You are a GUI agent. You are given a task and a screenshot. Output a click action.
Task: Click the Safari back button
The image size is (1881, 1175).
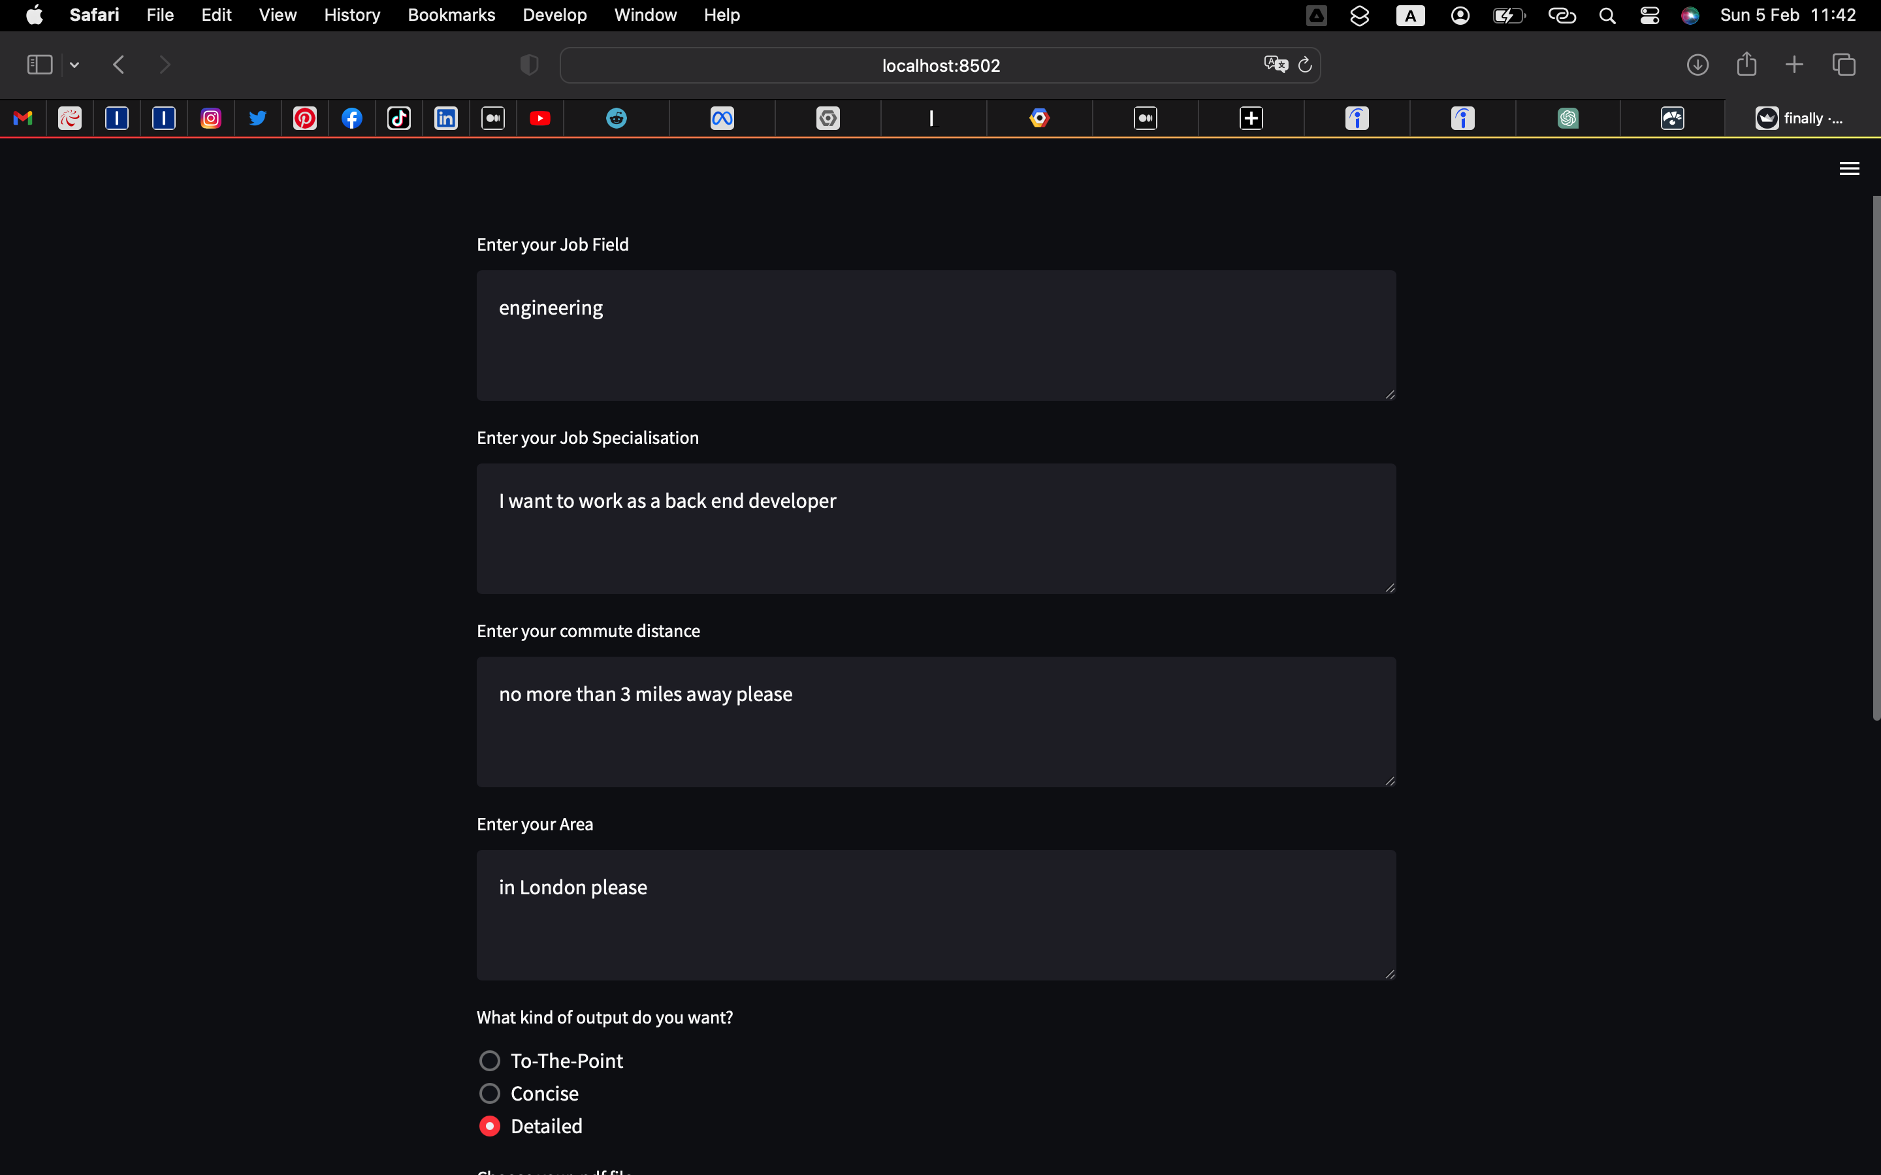point(119,65)
